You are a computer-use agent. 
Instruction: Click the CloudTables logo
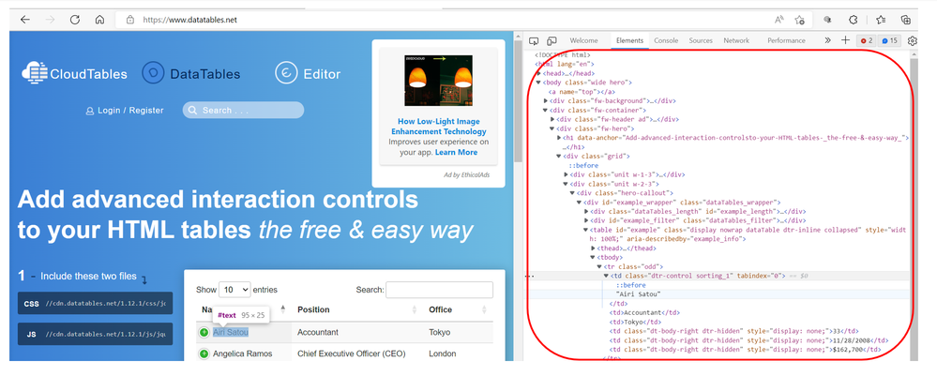(75, 73)
